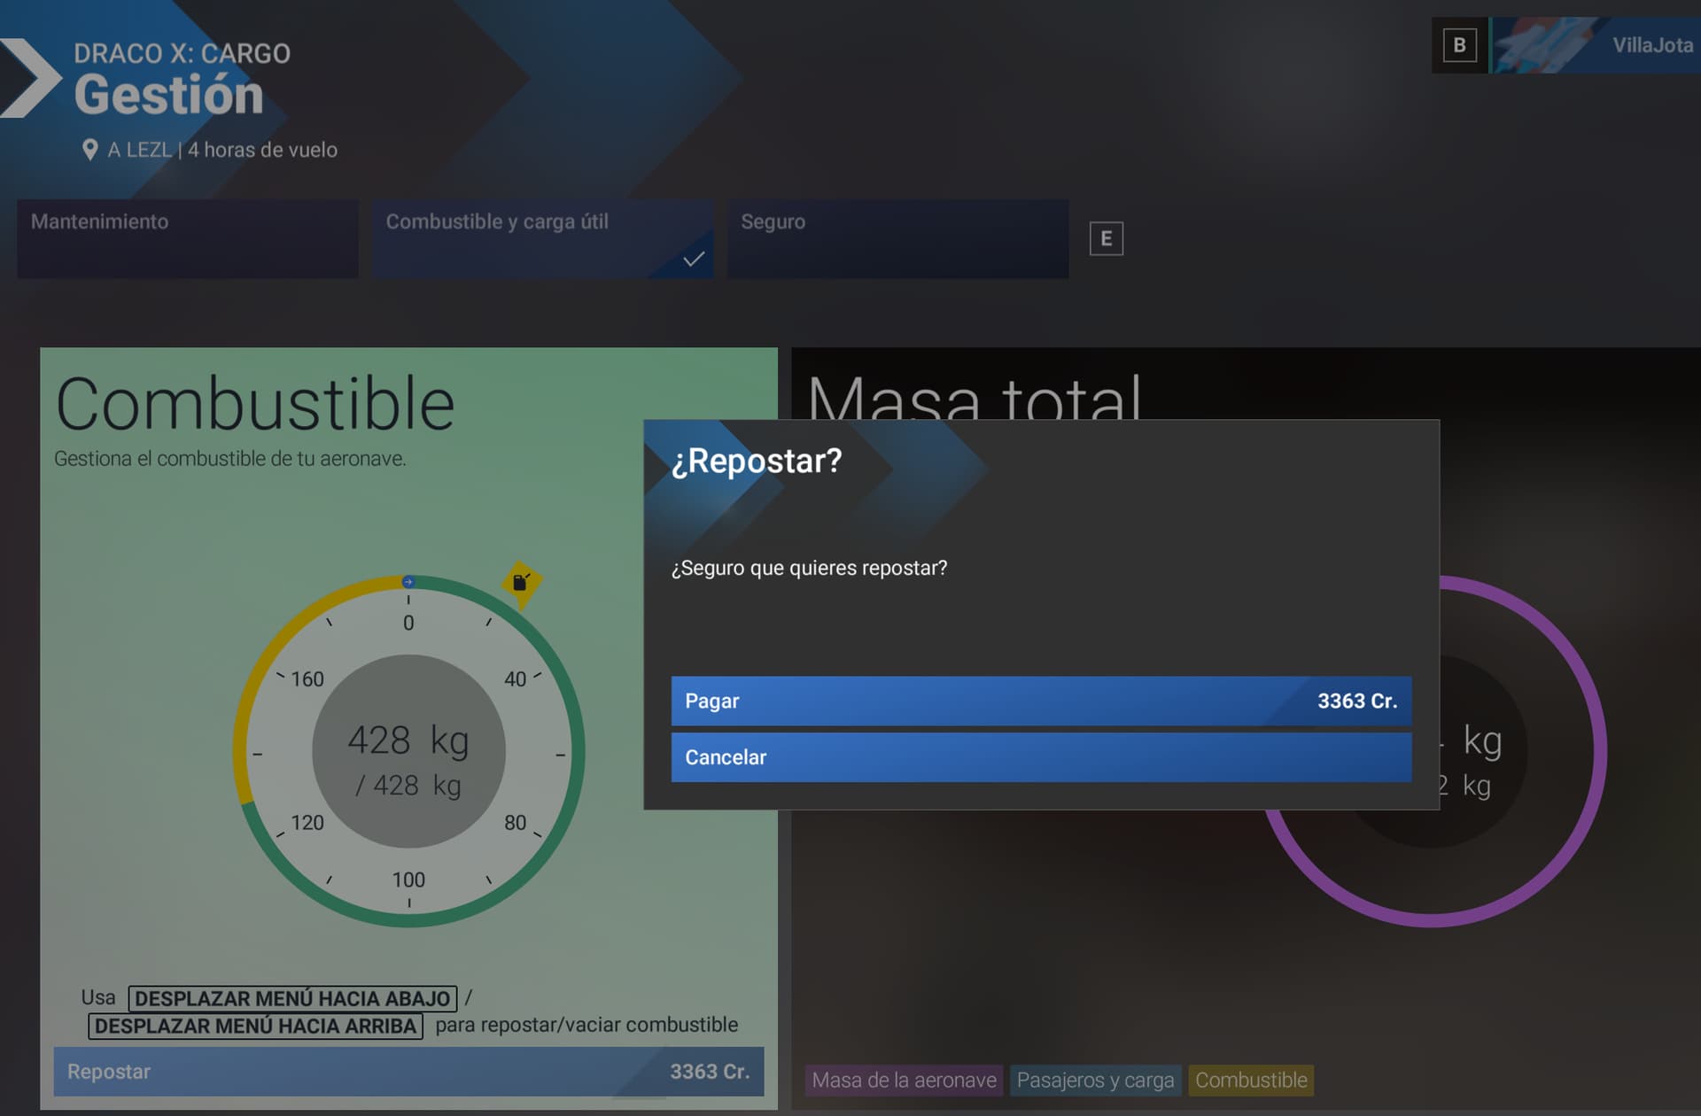The height and width of the screenshot is (1116, 1701).
Task: Click the 428 kg fuel dial center
Action: tap(408, 751)
